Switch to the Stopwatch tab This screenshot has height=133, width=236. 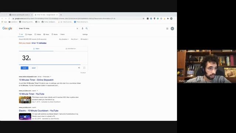(70, 49)
